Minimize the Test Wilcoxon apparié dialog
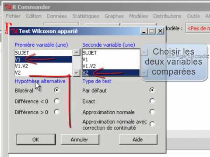 click(x=144, y=31)
